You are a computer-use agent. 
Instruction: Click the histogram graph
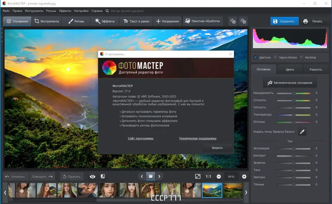(290, 38)
